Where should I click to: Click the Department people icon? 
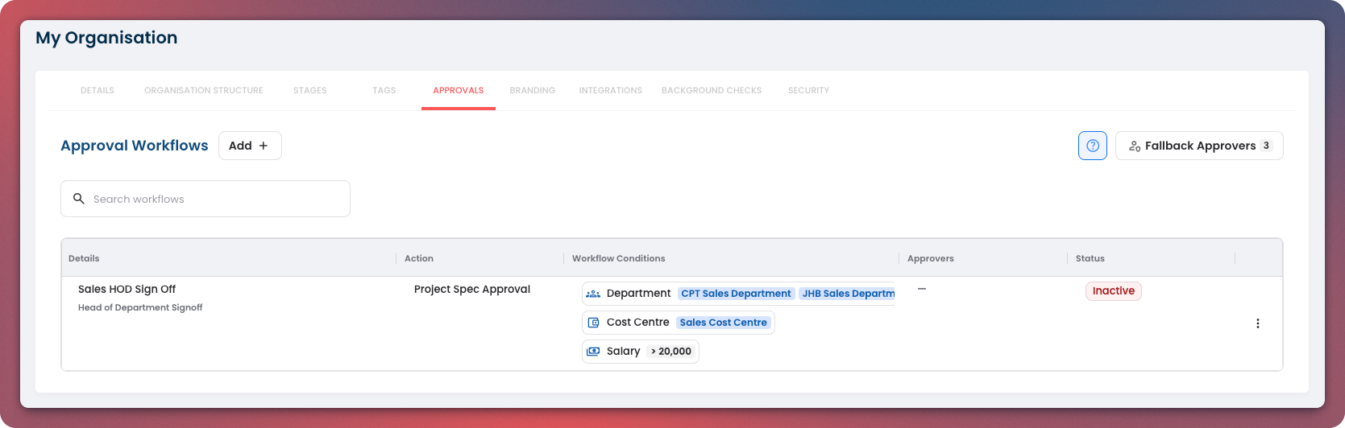tap(593, 294)
